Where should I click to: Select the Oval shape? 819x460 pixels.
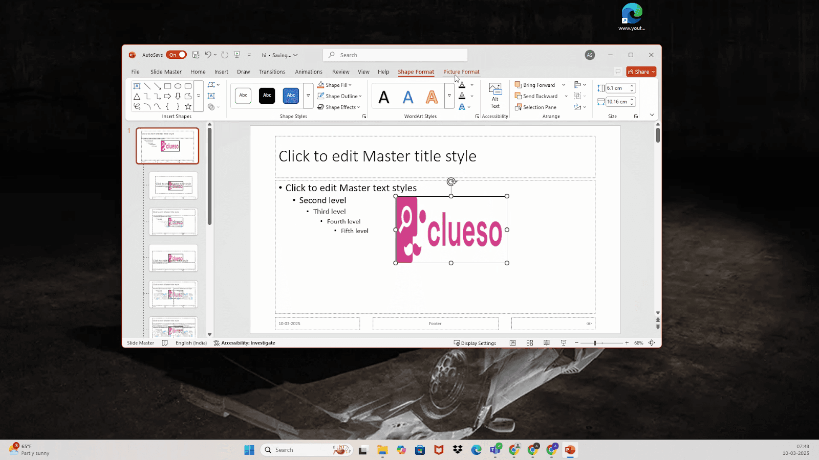[x=178, y=86]
